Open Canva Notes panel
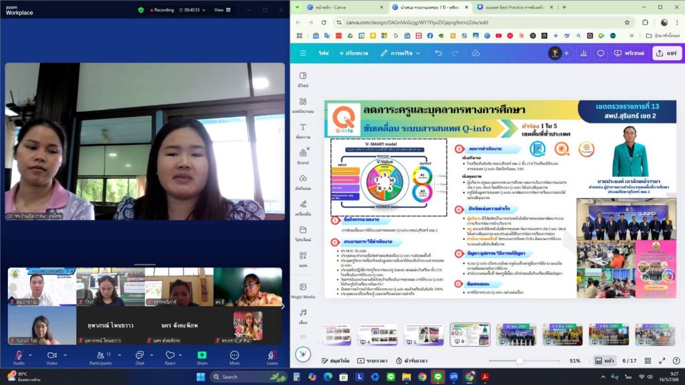 click(335, 361)
